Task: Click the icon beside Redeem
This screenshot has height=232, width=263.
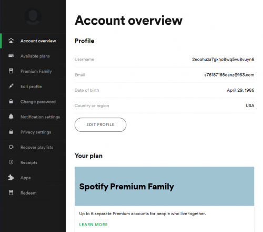Action: tap(11, 192)
